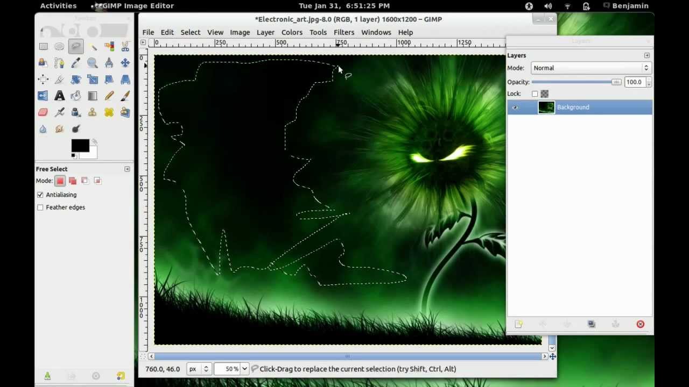The image size is (689, 387).
Task: Select the Dodge/Burn tool
Action: tap(76, 129)
